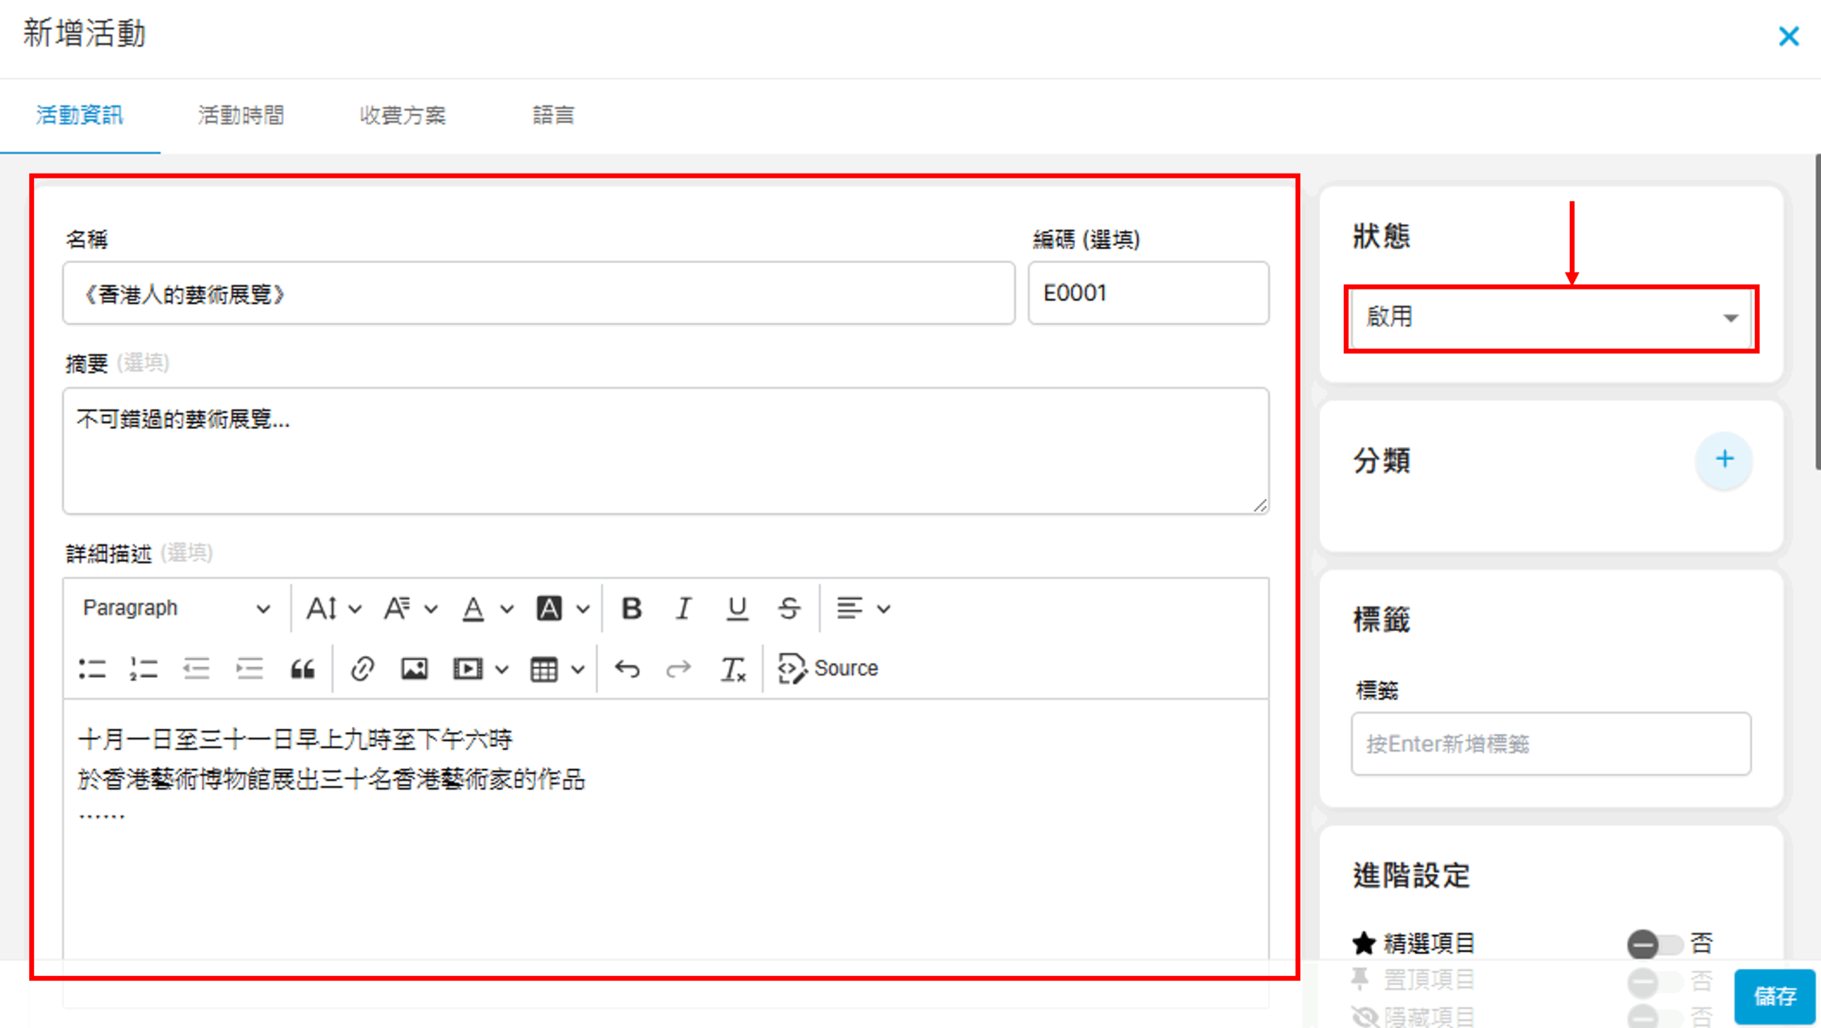Click the 標籤 tag input field
The height and width of the screenshot is (1028, 1821).
1551,744
